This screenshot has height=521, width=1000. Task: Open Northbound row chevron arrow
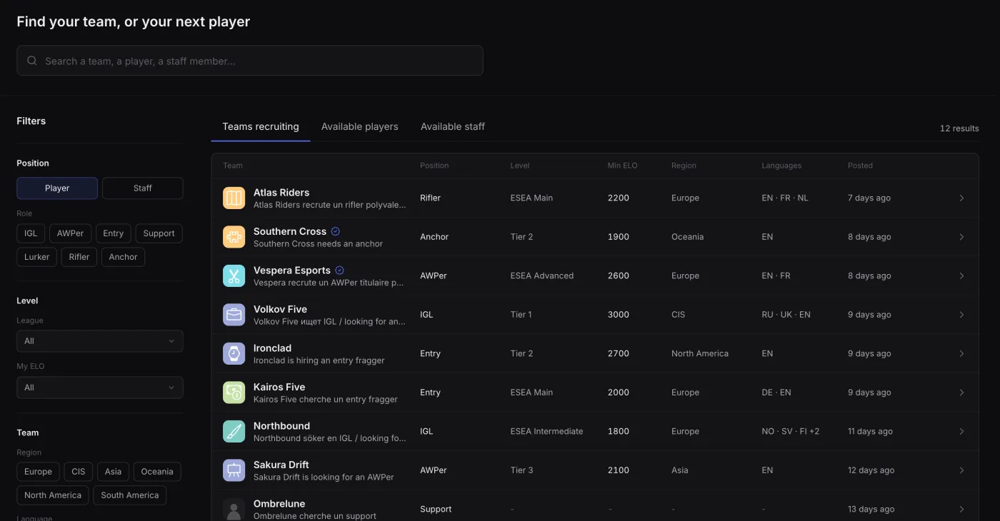(x=961, y=431)
